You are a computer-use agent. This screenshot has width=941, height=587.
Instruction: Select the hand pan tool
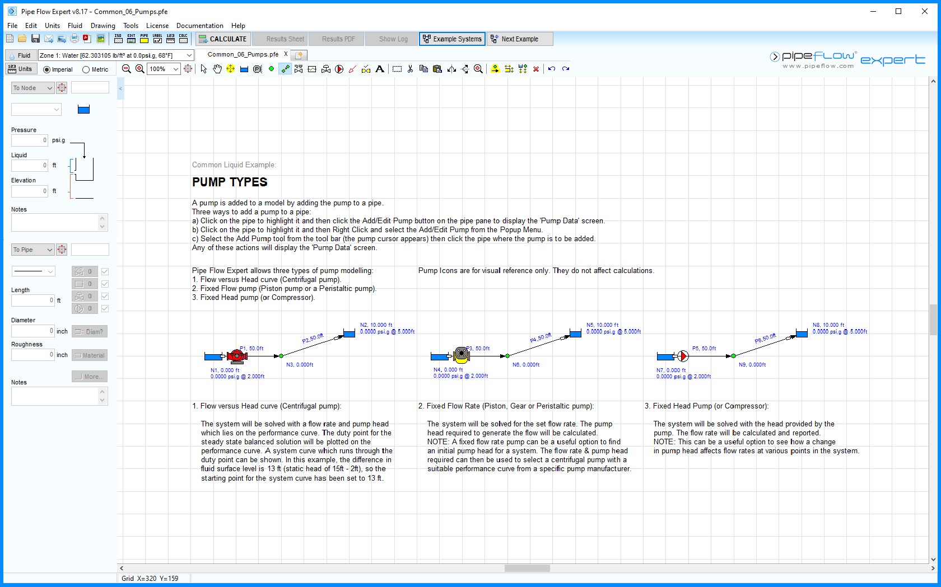[x=217, y=69]
